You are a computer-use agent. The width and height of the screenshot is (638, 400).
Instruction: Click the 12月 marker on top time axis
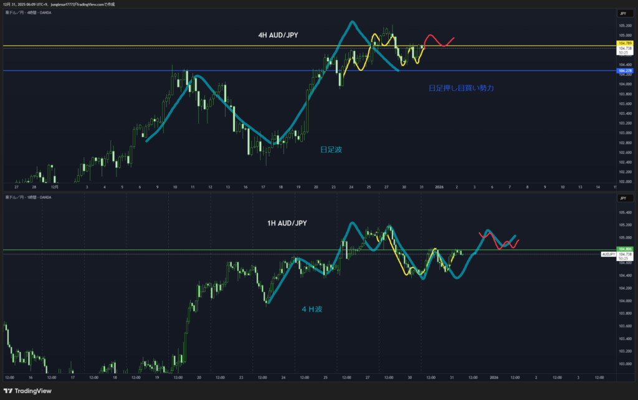click(x=55, y=186)
